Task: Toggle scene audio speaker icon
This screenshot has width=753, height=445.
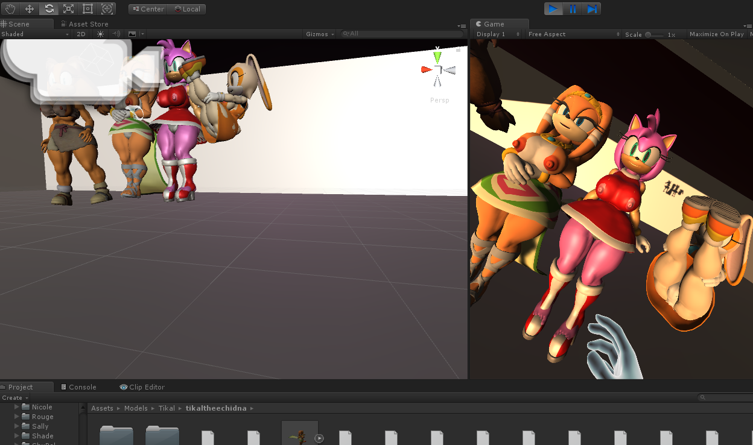Action: (x=116, y=34)
